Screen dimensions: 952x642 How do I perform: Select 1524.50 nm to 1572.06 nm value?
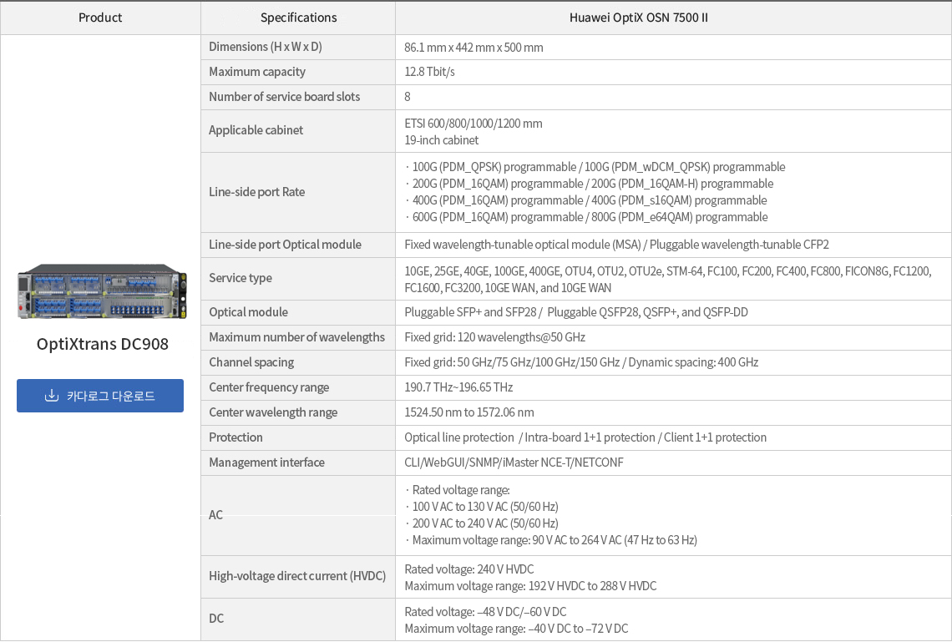[x=469, y=412]
